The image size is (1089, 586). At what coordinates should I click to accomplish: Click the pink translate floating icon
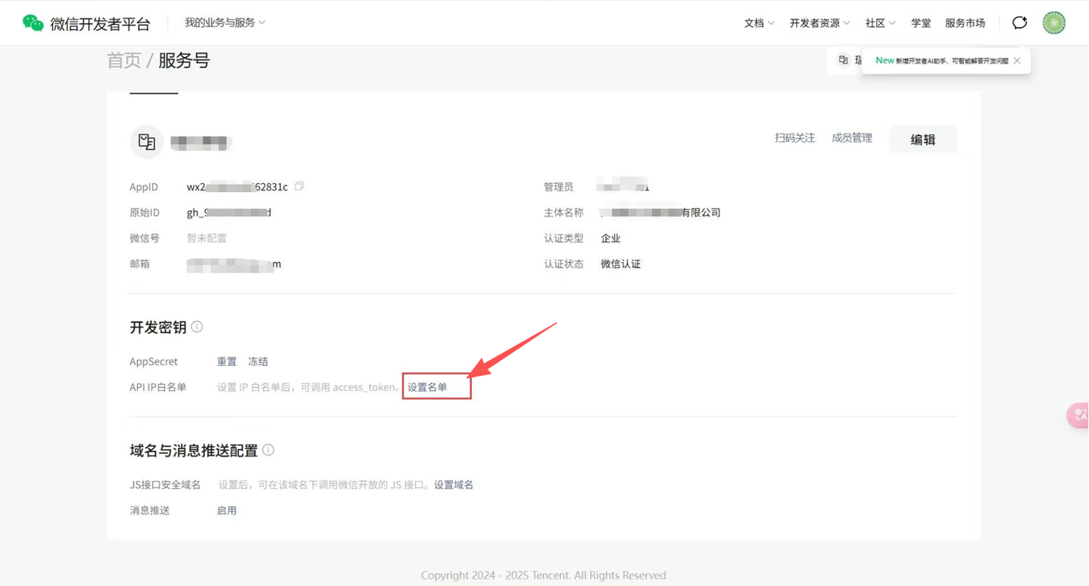coord(1078,416)
